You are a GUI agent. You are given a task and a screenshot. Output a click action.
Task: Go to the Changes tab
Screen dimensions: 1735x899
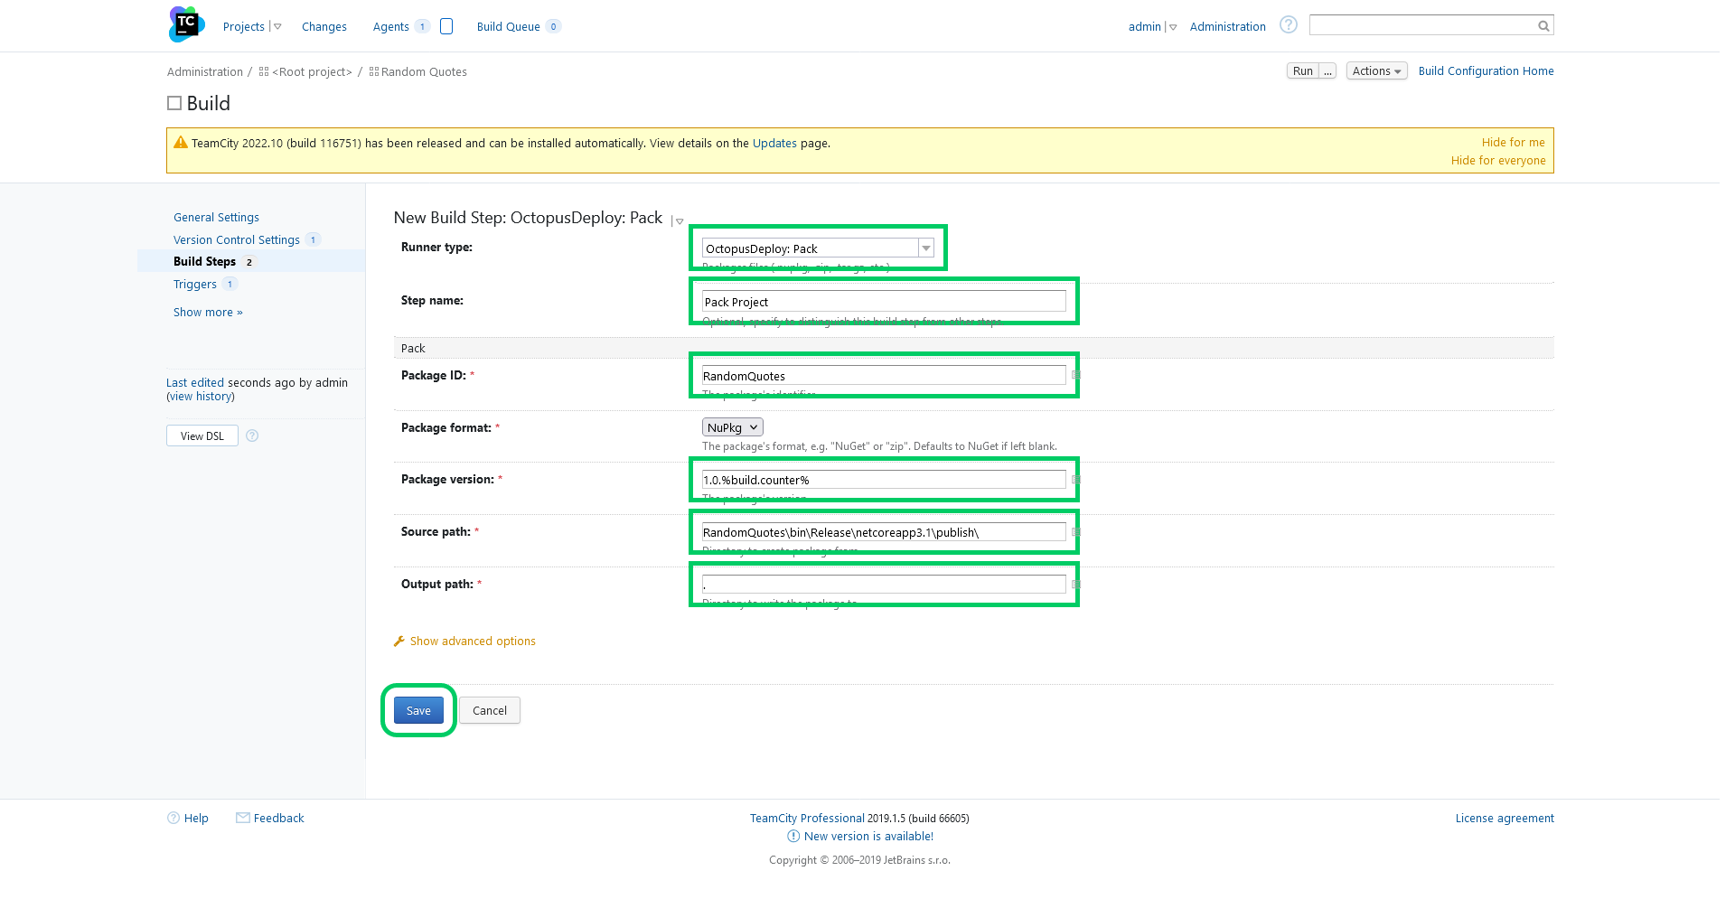click(324, 27)
